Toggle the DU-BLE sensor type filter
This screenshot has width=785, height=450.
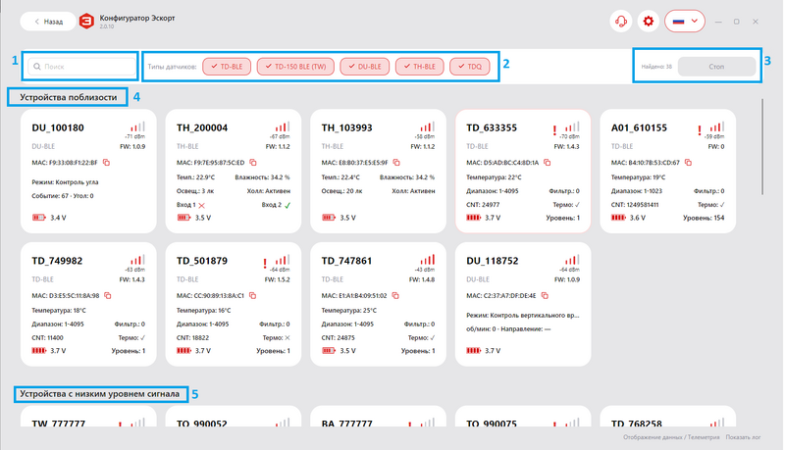click(364, 67)
